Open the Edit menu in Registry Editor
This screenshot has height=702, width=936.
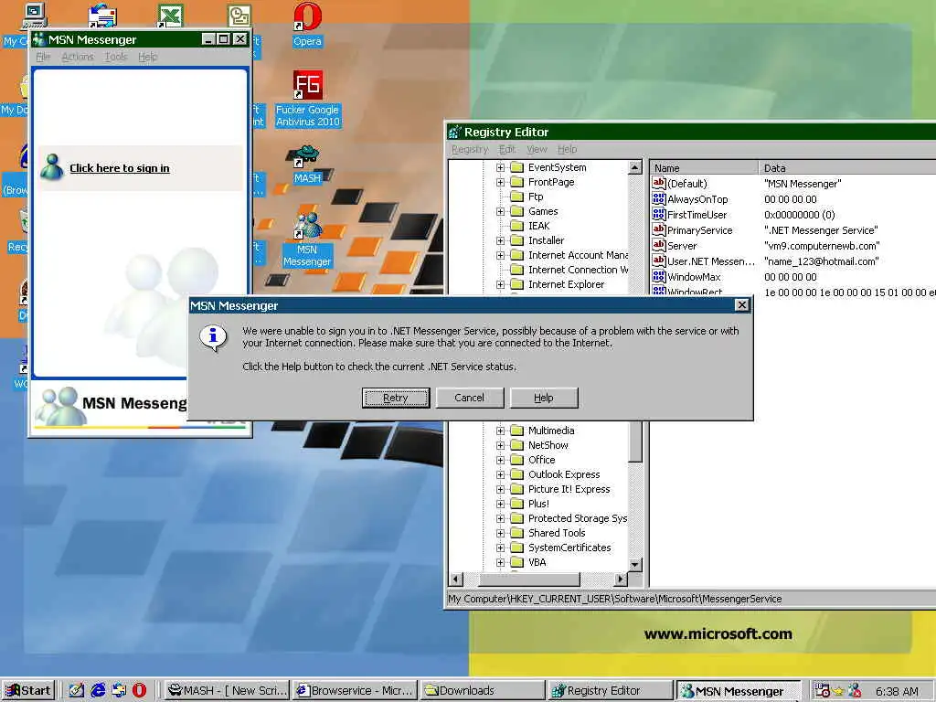(507, 149)
